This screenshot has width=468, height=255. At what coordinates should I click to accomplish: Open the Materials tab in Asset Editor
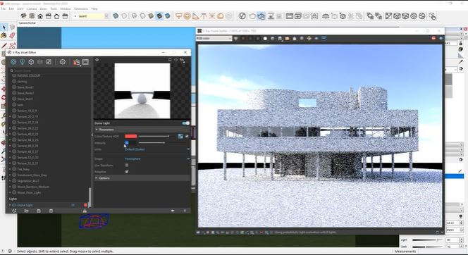click(x=13, y=62)
